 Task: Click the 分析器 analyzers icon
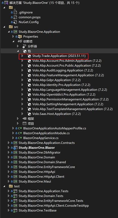(24, 46)
